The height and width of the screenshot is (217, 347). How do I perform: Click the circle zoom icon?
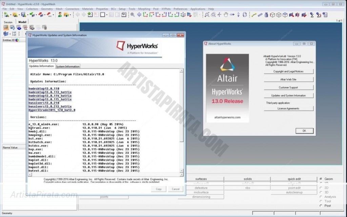pos(213,15)
